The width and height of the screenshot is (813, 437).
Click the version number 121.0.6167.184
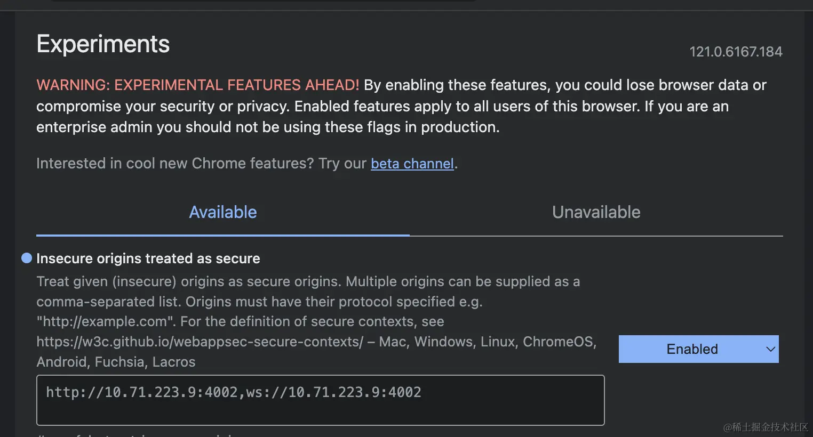736,52
